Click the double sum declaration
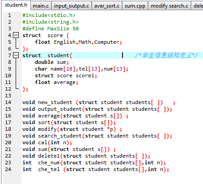This screenshot has width=203, height=184. tap(52, 62)
